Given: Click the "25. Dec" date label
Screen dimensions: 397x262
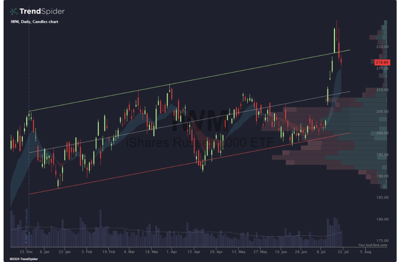Looking at the screenshot, I should pyautogui.click(x=26, y=252).
